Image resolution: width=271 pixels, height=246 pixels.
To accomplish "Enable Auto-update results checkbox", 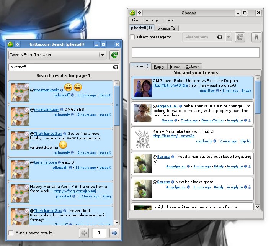I will pos(11,233).
